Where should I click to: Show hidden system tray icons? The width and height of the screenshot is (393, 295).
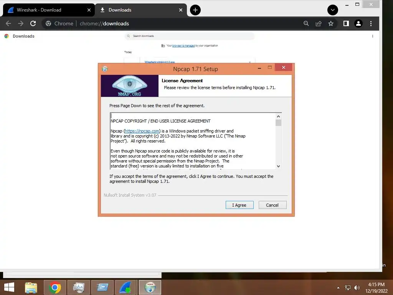[339, 288]
